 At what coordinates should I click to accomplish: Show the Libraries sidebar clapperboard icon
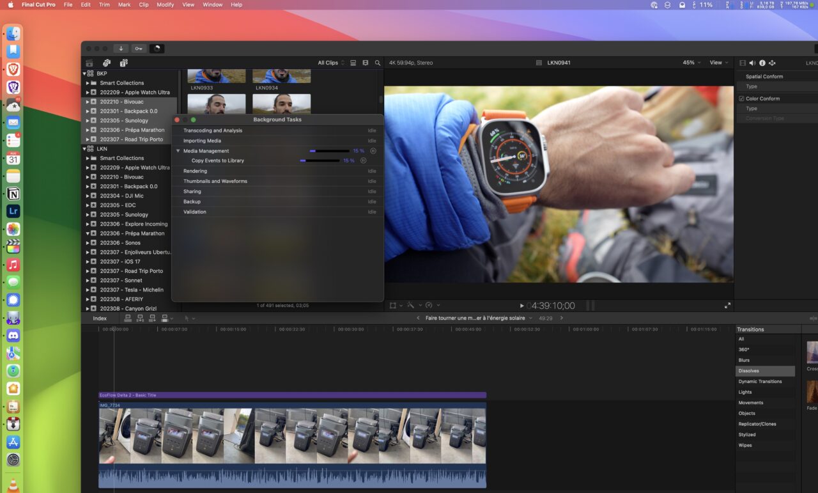point(89,63)
